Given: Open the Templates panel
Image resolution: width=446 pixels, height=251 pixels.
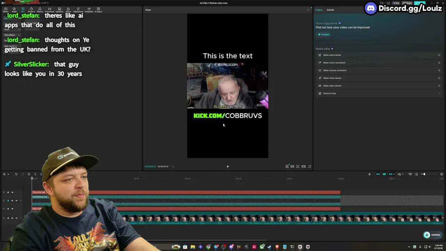Looking at the screenshot, I should [x=89, y=10].
